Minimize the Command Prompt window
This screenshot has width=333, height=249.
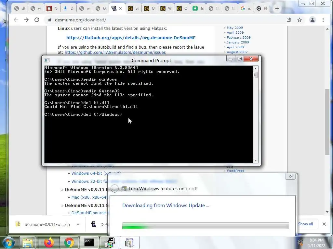pyautogui.click(x=231, y=59)
